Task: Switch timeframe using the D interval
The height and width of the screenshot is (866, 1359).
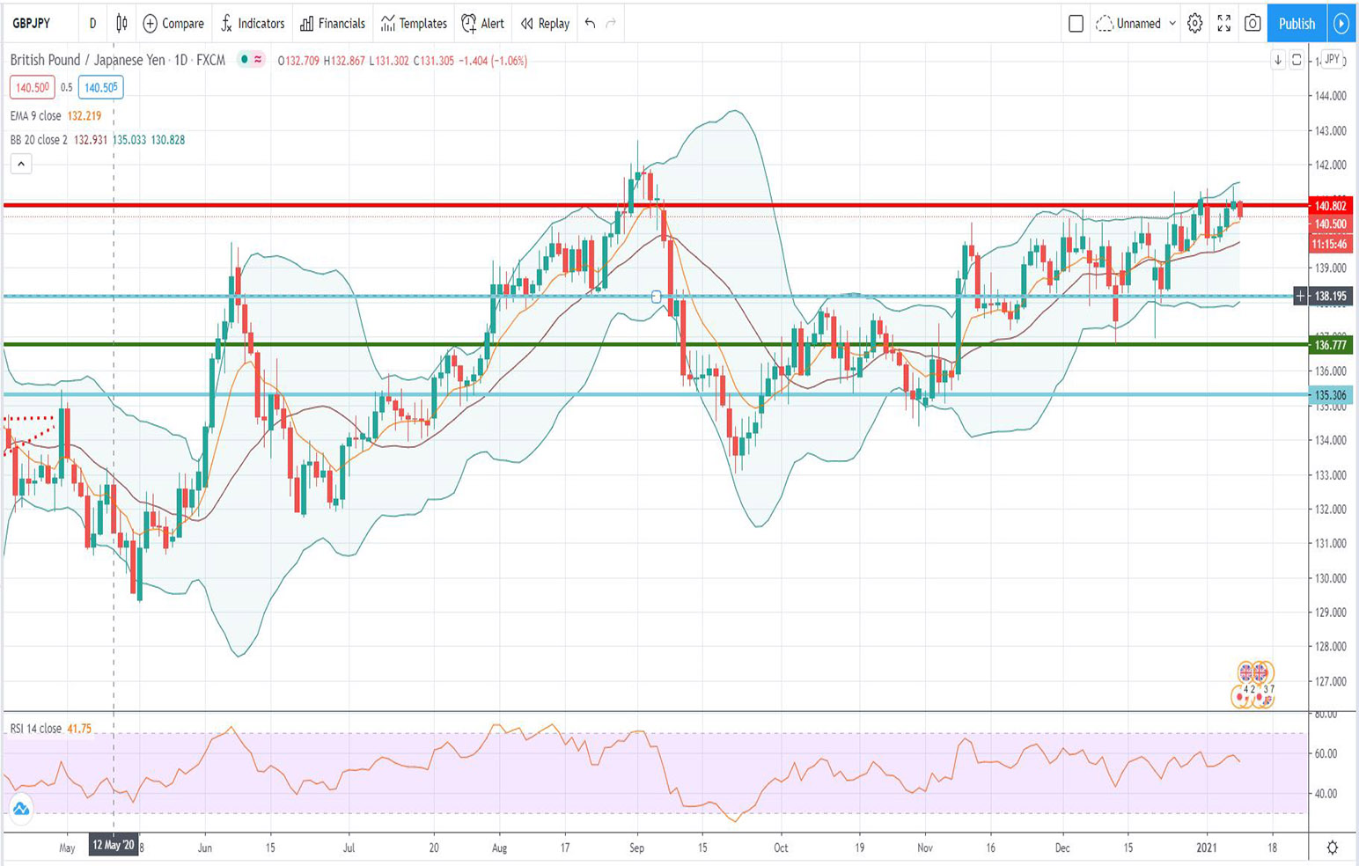Action: [x=92, y=24]
